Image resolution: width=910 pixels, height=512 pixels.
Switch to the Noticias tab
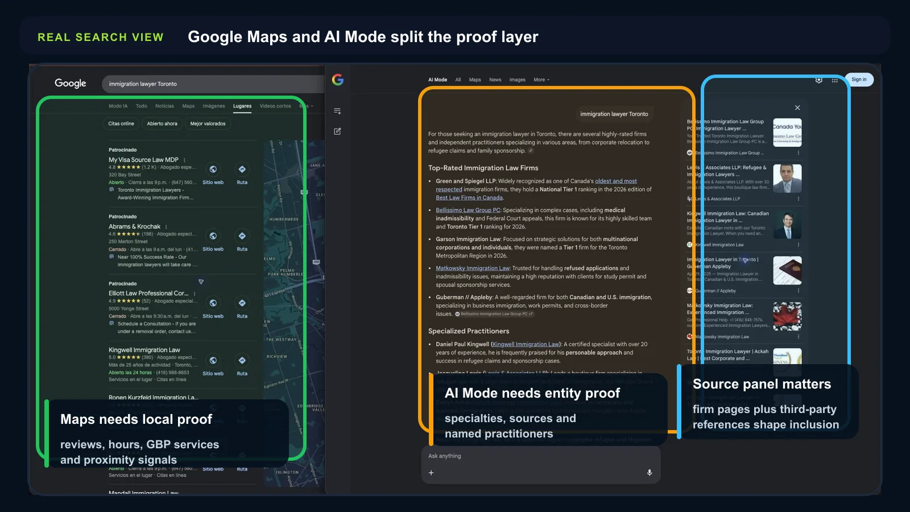point(165,106)
